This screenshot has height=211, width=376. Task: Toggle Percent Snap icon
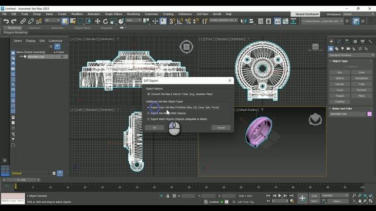(188, 21)
